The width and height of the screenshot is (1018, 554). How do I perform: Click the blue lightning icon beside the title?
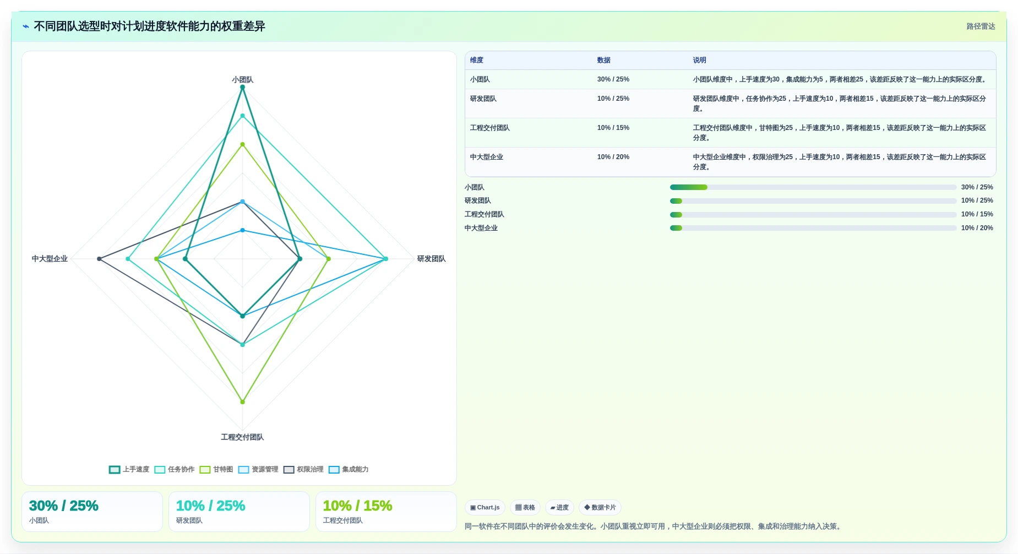pos(26,26)
